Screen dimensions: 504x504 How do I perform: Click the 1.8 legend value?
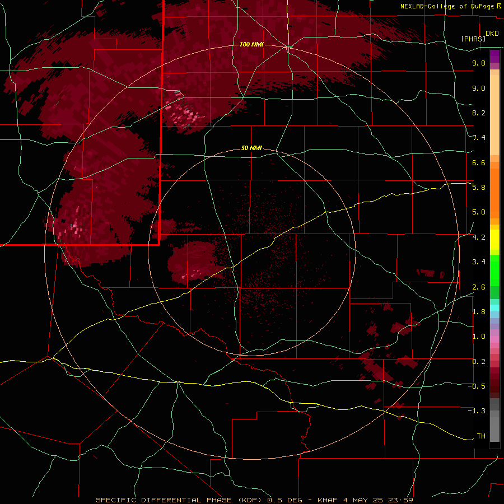click(479, 312)
